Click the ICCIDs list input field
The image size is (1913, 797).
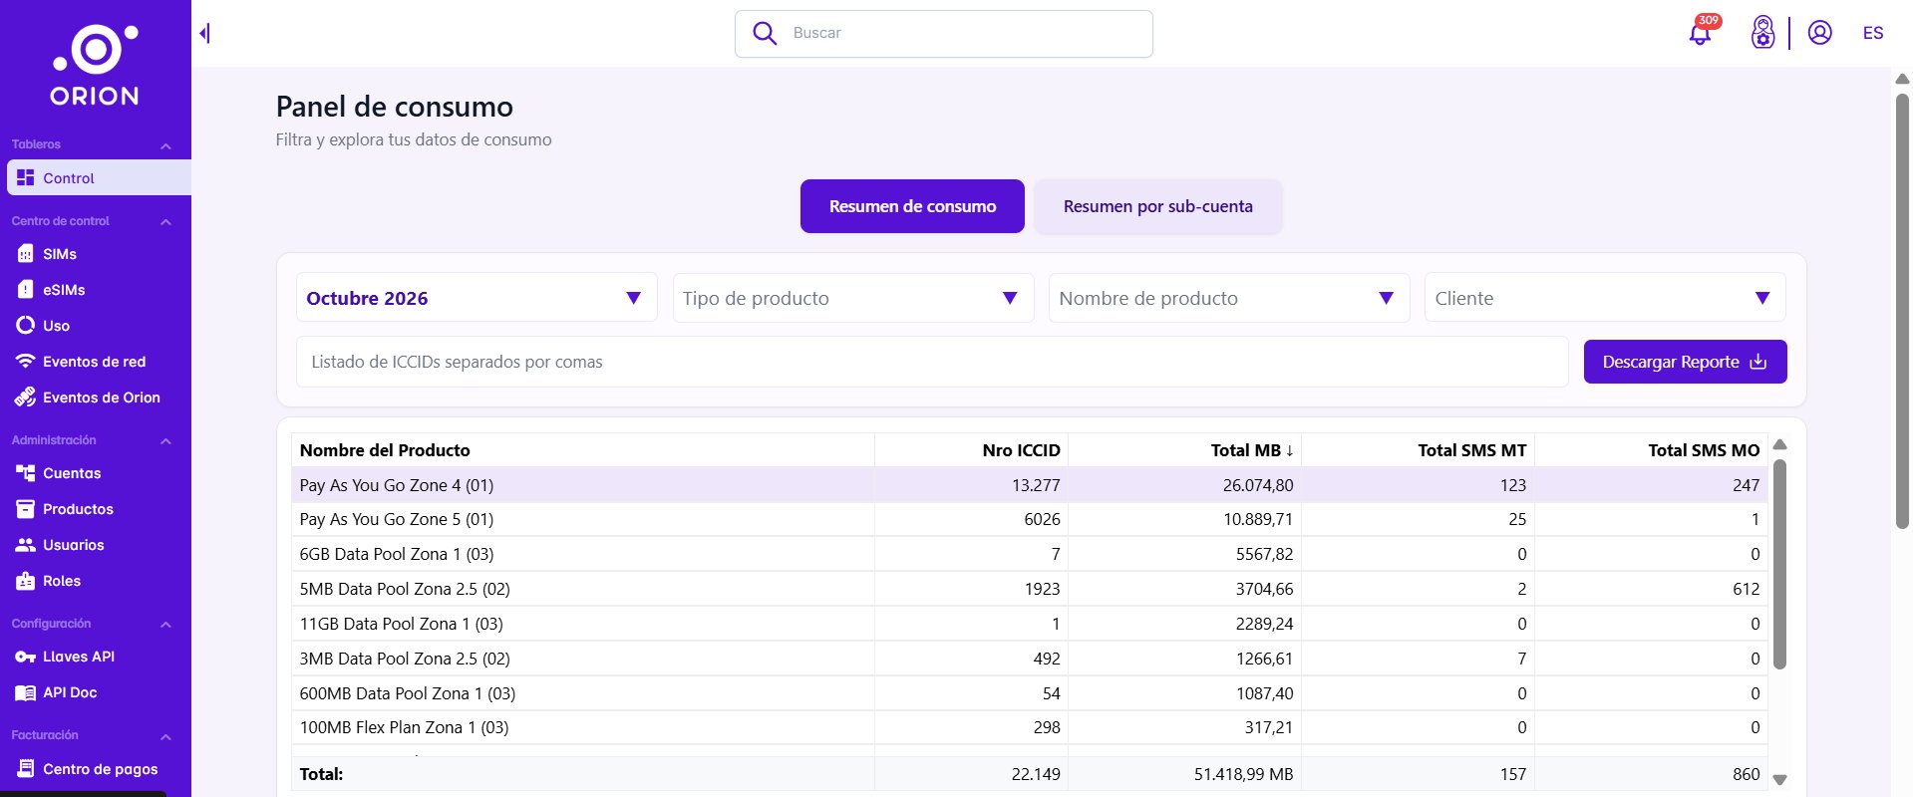click(x=932, y=362)
